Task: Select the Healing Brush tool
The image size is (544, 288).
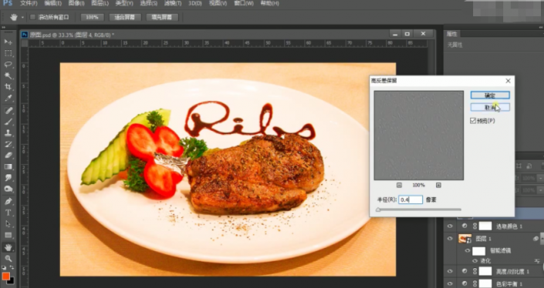Action: click(x=8, y=110)
